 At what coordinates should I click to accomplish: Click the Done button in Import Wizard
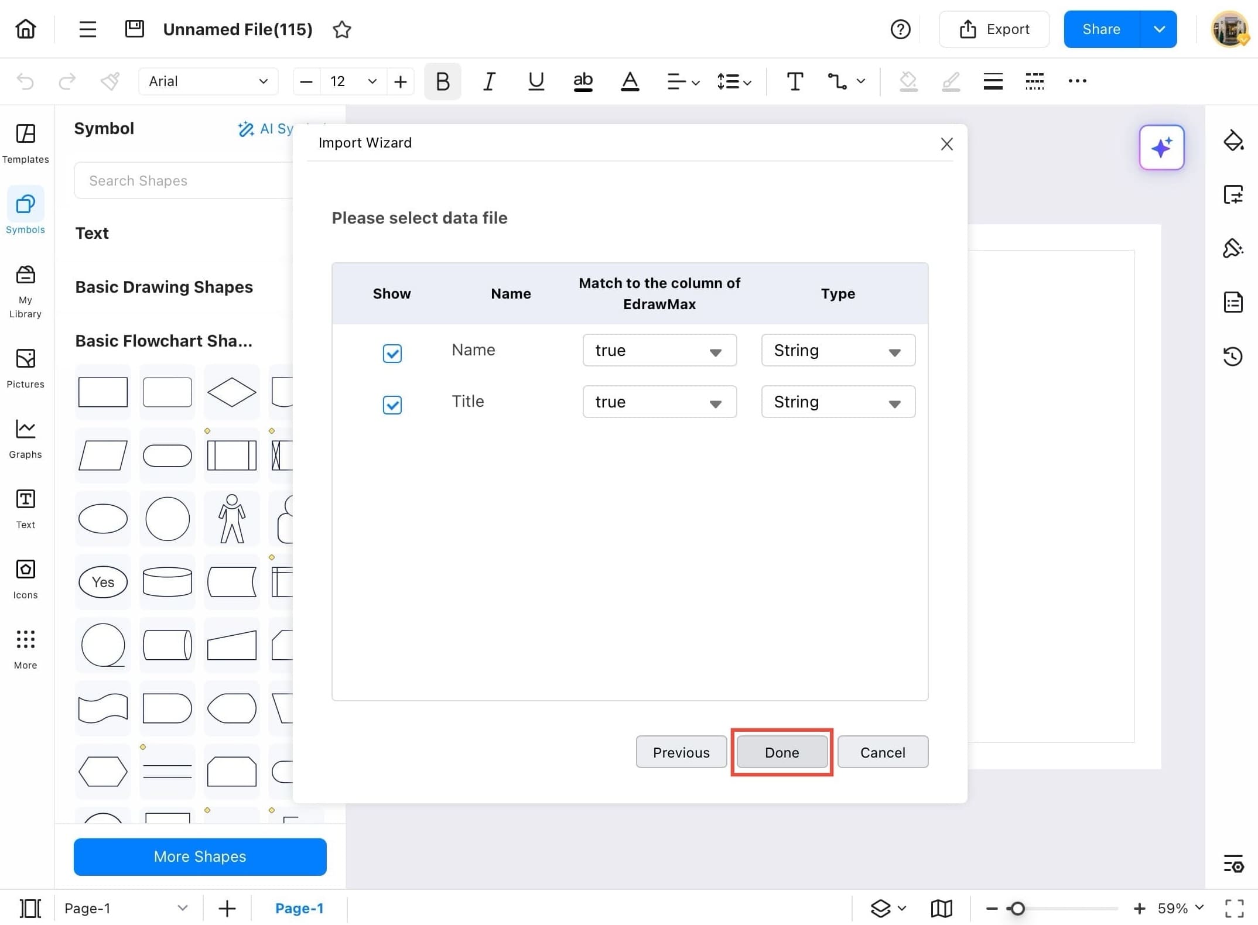[782, 752]
